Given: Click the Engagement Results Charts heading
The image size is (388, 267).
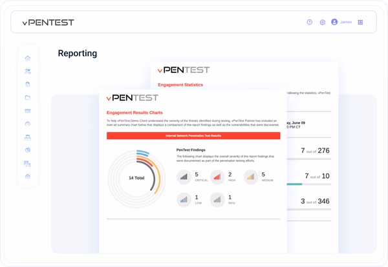Looking at the screenshot, I should pyautogui.click(x=135, y=112).
